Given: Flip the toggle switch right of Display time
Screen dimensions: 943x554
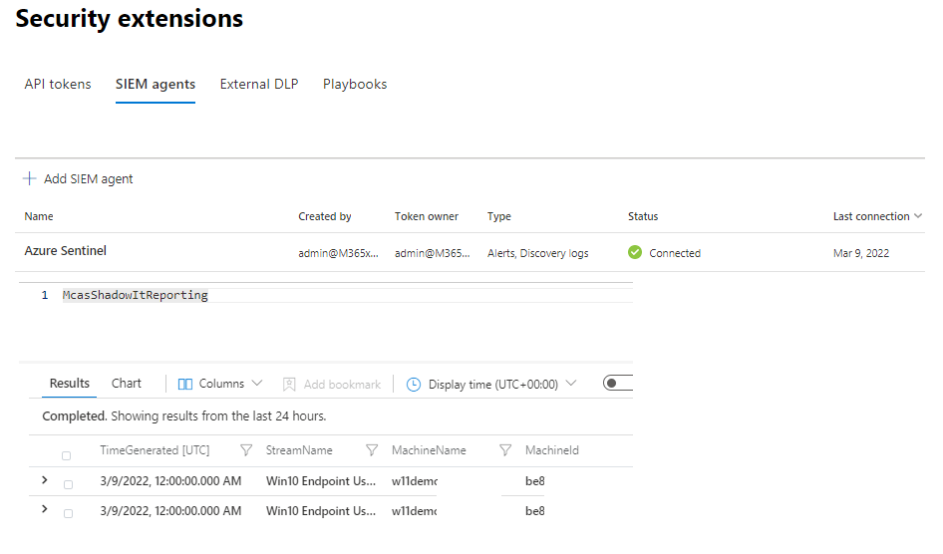Looking at the screenshot, I should pos(618,384).
